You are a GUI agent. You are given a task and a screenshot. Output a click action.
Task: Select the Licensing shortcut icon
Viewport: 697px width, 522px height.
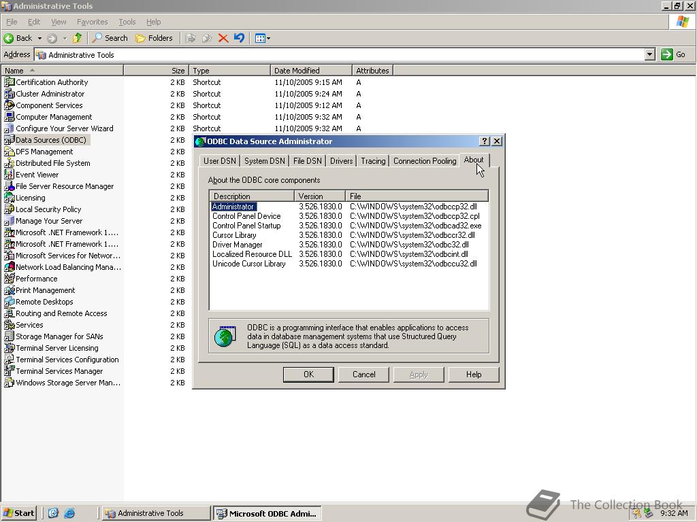(10, 198)
